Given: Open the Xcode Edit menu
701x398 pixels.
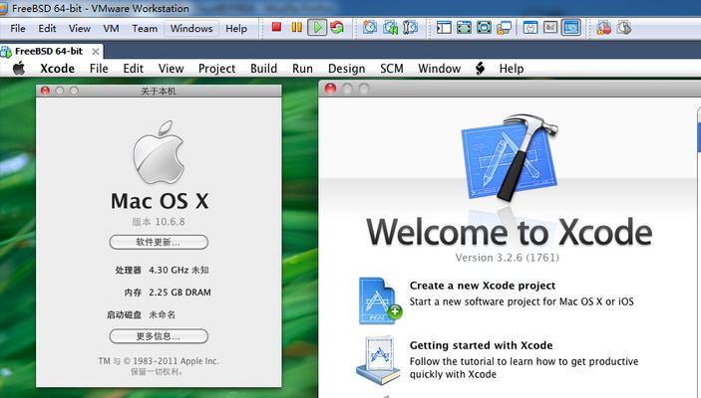Looking at the screenshot, I should (134, 69).
